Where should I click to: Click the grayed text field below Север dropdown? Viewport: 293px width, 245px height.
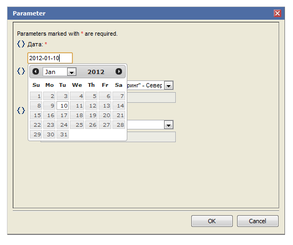click(151, 97)
